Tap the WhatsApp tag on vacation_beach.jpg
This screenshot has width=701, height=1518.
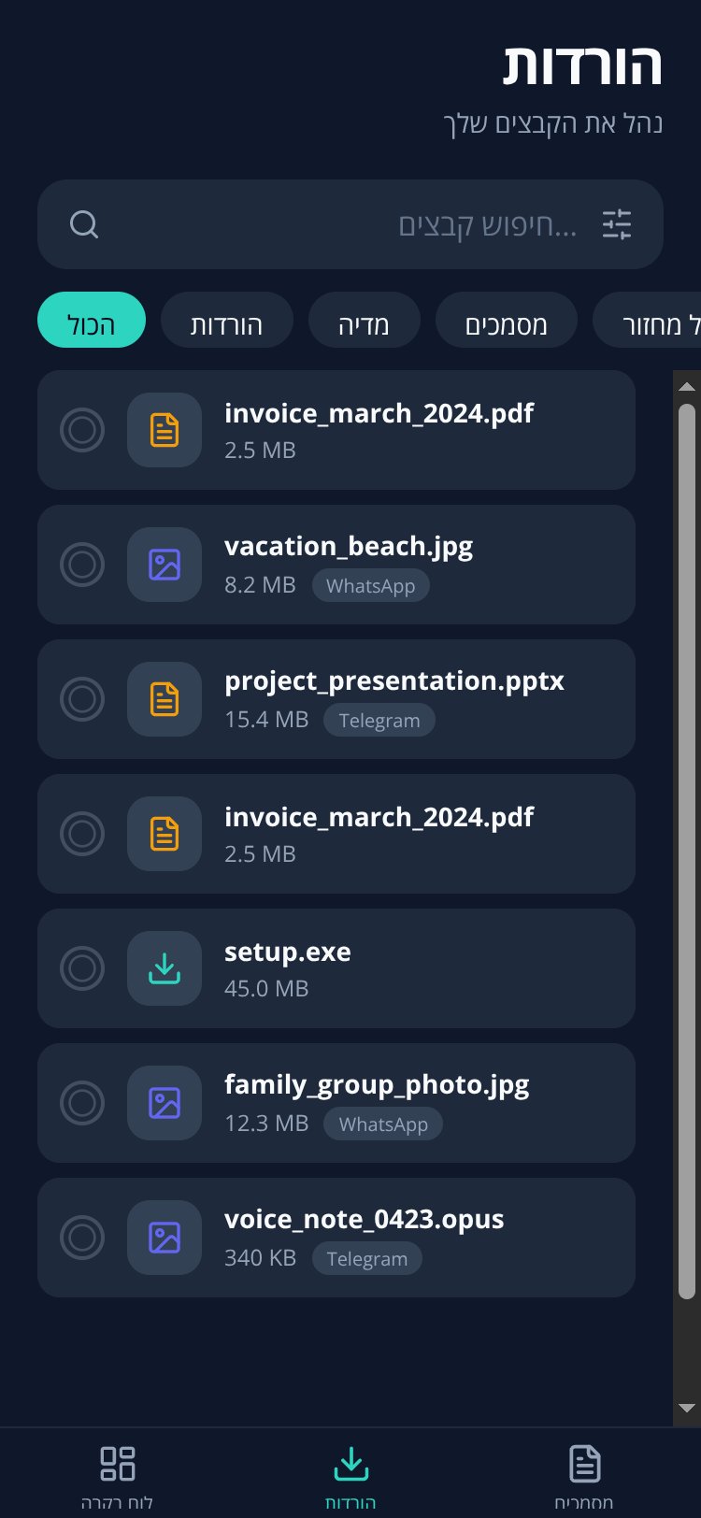(x=370, y=585)
